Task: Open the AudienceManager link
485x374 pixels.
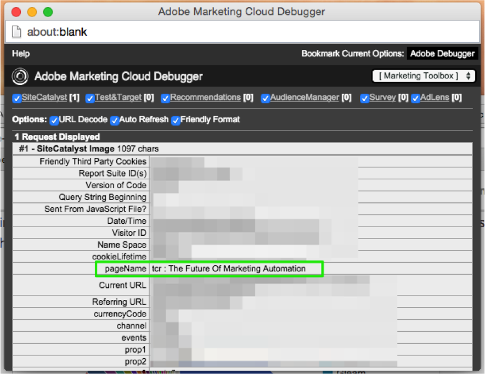Action: tap(304, 98)
